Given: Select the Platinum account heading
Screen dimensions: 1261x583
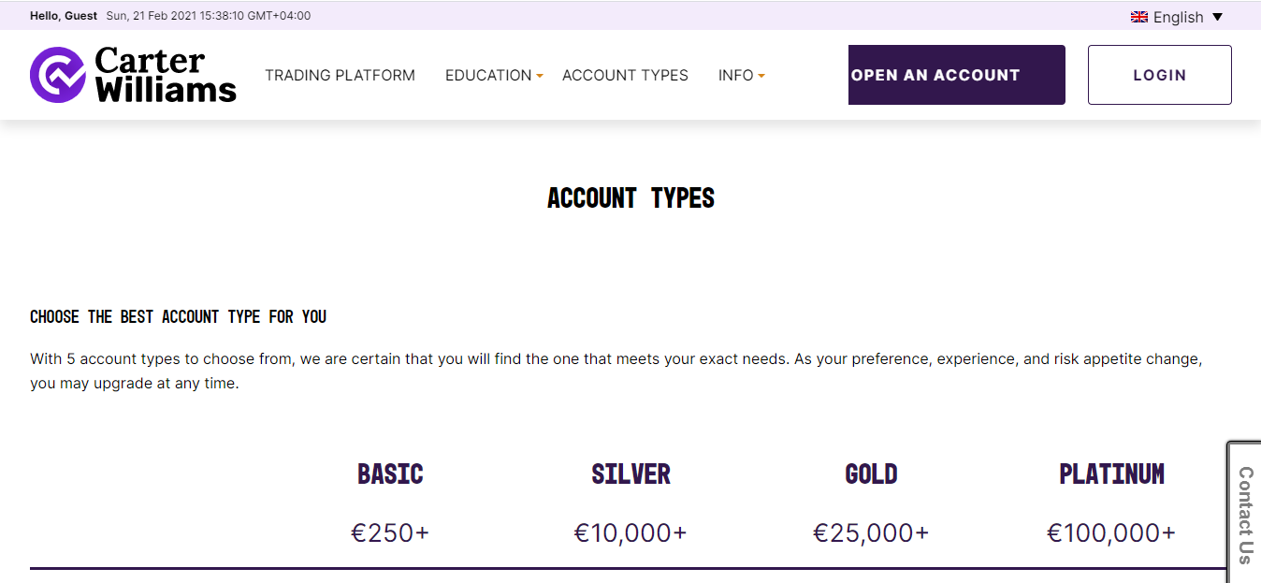Looking at the screenshot, I should 1111,474.
